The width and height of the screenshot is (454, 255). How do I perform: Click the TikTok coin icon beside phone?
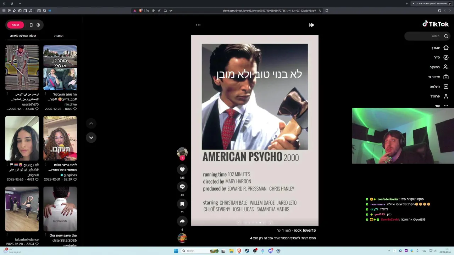click(38, 25)
